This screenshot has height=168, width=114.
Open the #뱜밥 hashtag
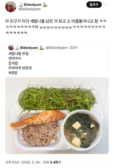tap(13, 73)
